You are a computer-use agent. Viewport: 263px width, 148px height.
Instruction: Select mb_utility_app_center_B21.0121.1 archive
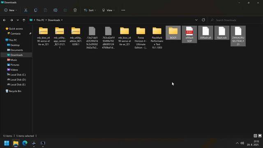(x=60, y=38)
